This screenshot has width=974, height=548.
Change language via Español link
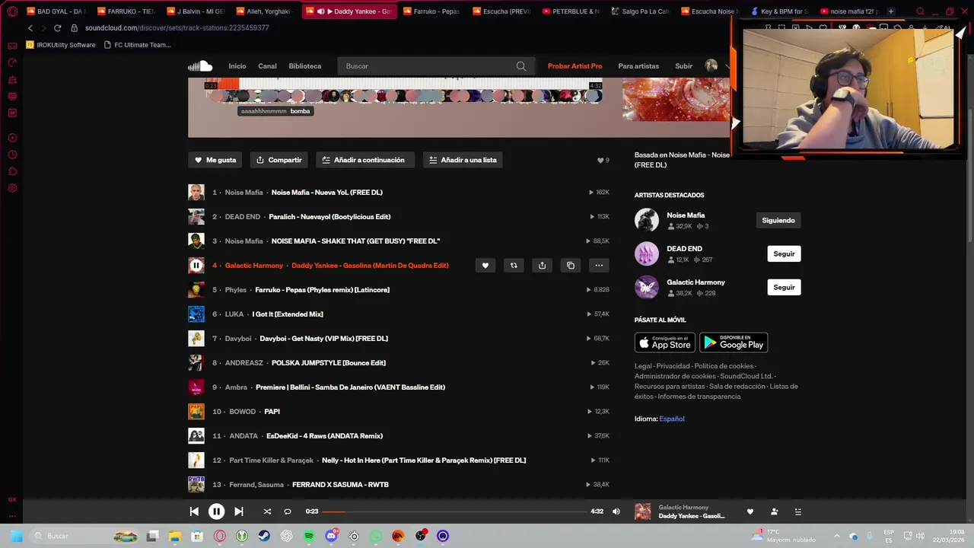tap(672, 419)
